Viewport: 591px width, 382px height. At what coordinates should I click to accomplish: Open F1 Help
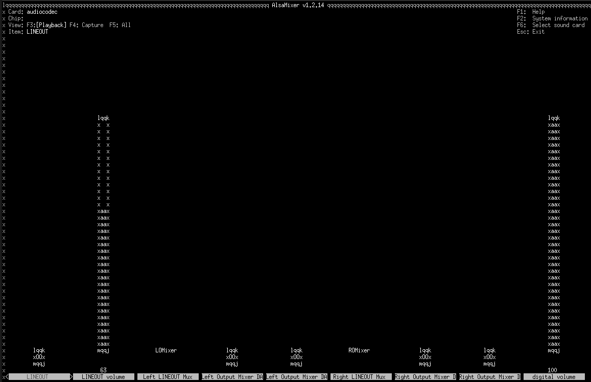(531, 12)
